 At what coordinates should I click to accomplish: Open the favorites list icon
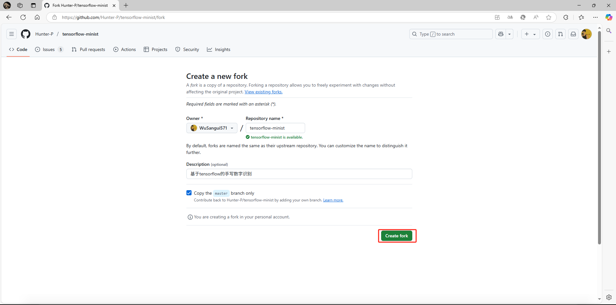581,17
